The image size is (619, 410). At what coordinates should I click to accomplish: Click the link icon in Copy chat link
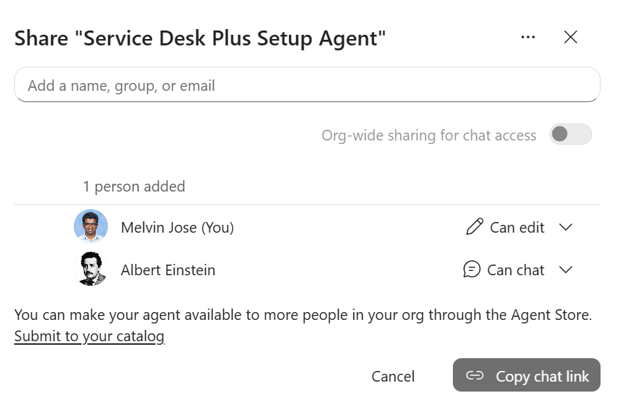474,375
